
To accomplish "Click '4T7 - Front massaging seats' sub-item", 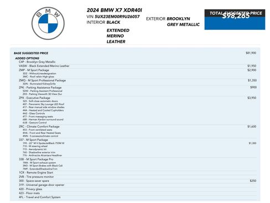I will pos(38,116).
